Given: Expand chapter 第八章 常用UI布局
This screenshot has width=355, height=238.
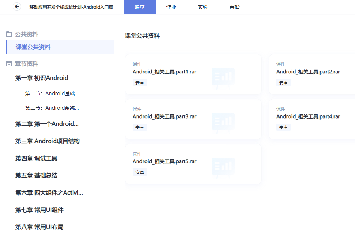Looking at the screenshot, I should (x=39, y=227).
